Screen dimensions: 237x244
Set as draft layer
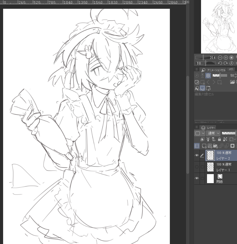pos(214,139)
